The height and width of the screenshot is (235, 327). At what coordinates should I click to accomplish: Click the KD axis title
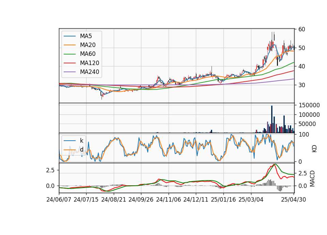click(x=314, y=149)
